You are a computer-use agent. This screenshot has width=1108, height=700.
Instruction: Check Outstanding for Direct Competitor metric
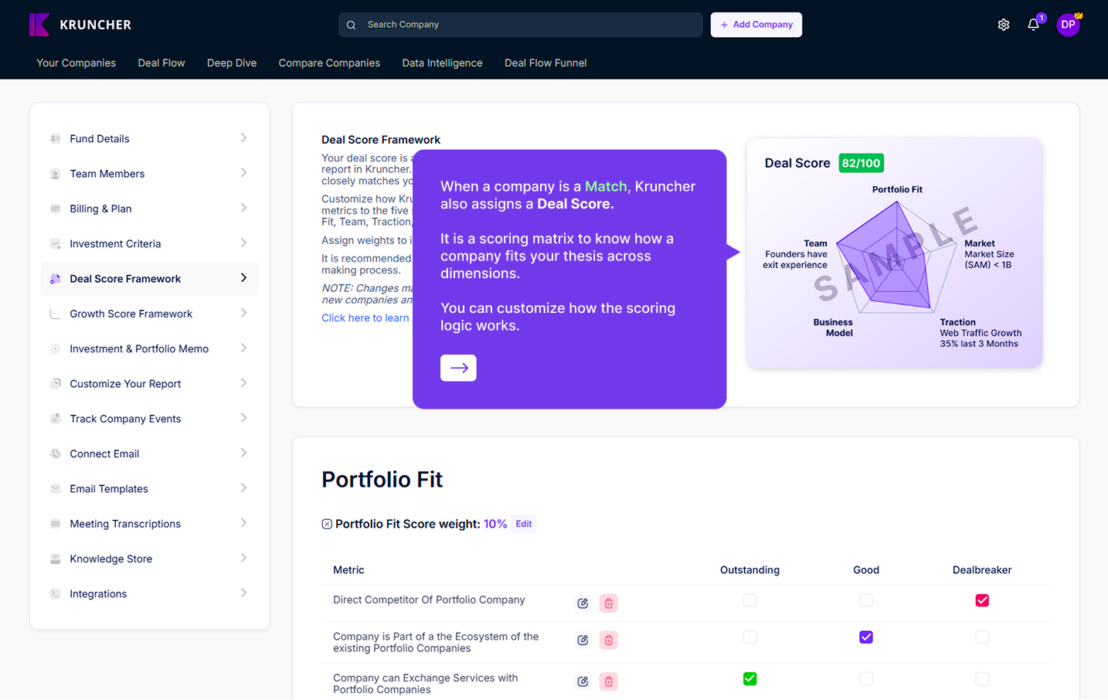pyautogui.click(x=749, y=600)
